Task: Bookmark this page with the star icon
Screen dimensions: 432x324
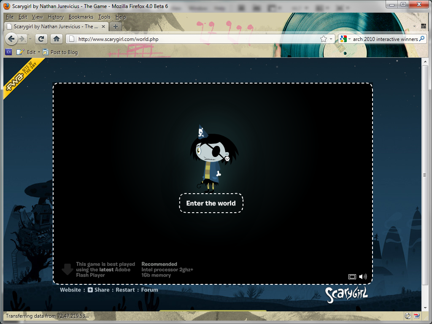Action: point(324,39)
